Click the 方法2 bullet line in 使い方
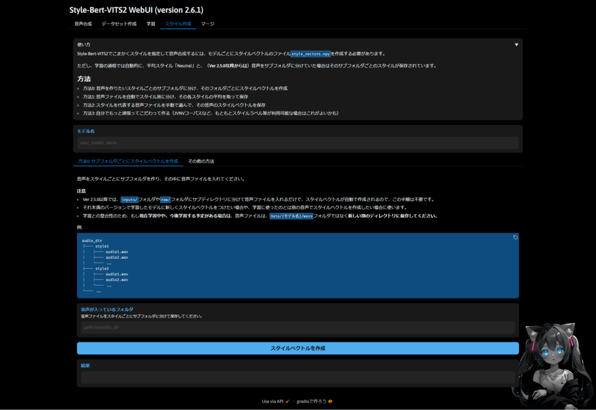The width and height of the screenshot is (596, 410). (174, 105)
